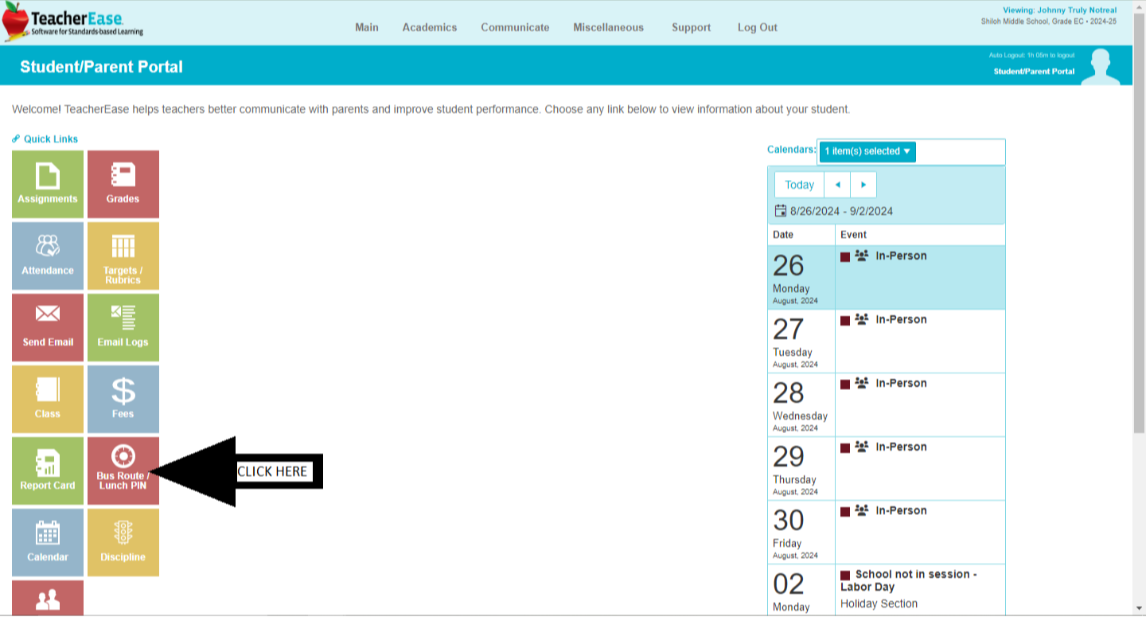Open the Grades tile

123,184
